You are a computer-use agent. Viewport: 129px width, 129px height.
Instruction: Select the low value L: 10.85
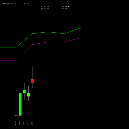66,9
